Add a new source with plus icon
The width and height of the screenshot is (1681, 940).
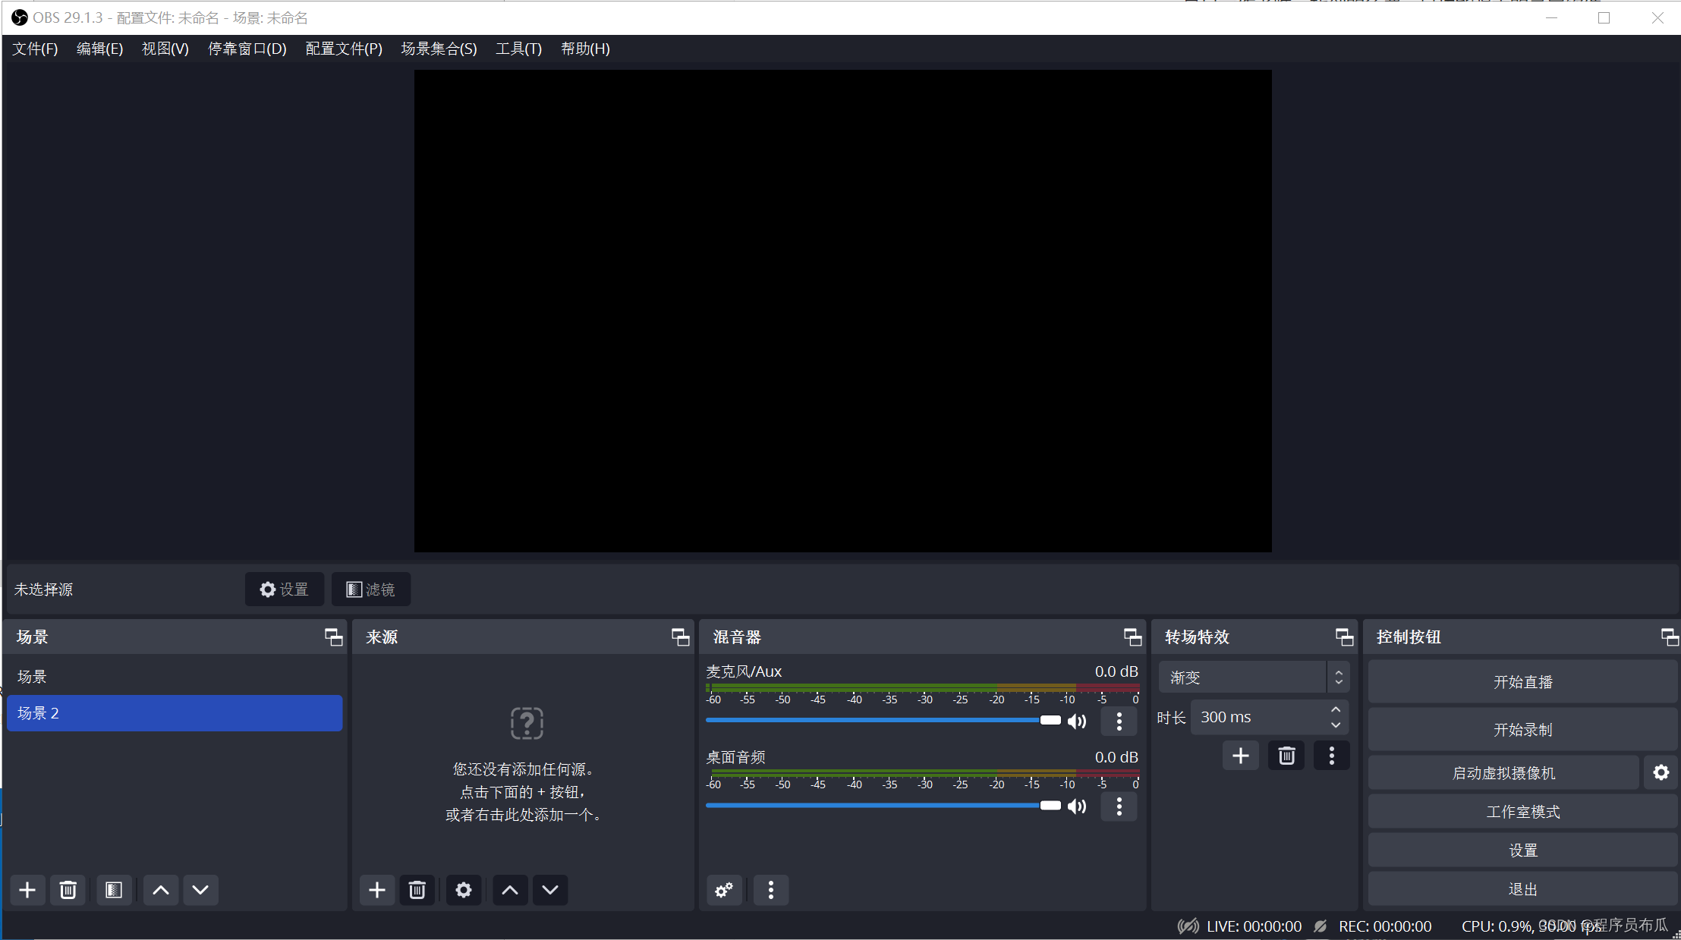coord(377,890)
